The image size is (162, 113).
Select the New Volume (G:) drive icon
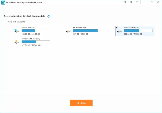119,31
